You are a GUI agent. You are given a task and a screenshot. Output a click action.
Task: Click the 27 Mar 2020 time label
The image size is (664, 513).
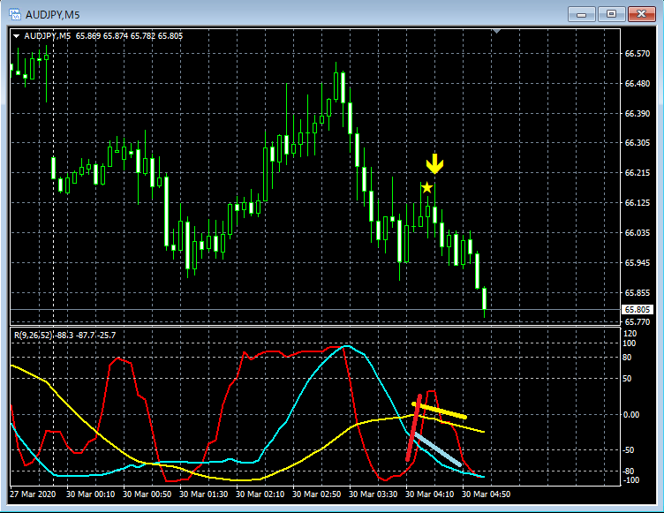pyautogui.click(x=33, y=494)
